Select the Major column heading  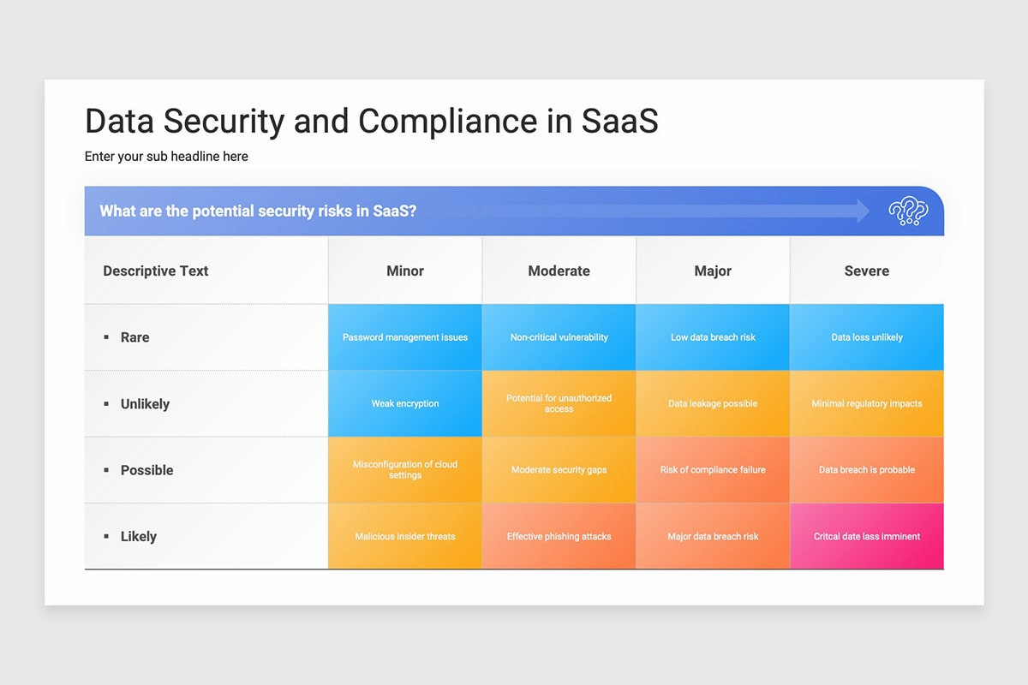pyautogui.click(x=713, y=271)
